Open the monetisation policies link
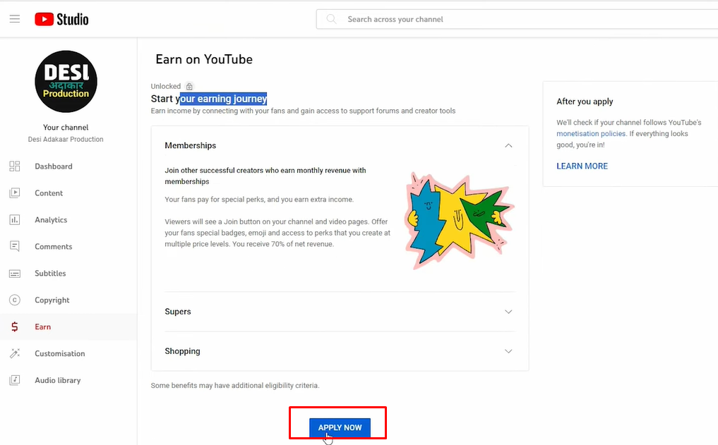718x445 pixels. tap(591, 133)
